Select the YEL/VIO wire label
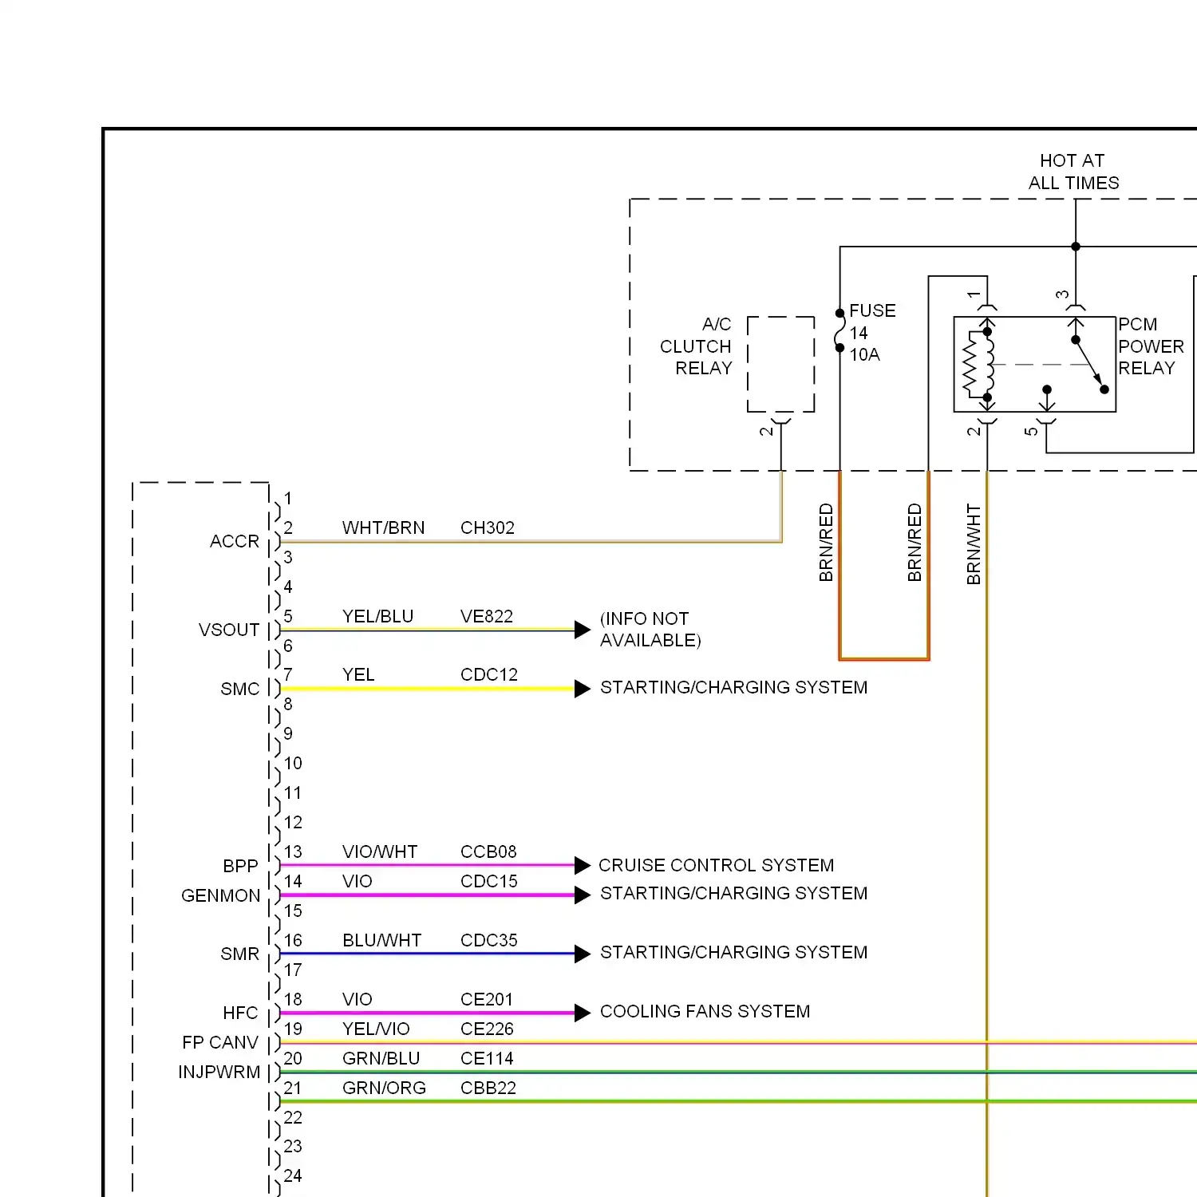Screen dimensions: 1197x1197 point(376,1029)
